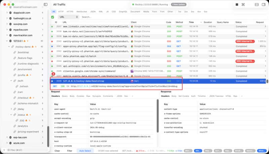Select the WebSocket traffic filter tab
The image size is (269, 154).
pos(82,12)
